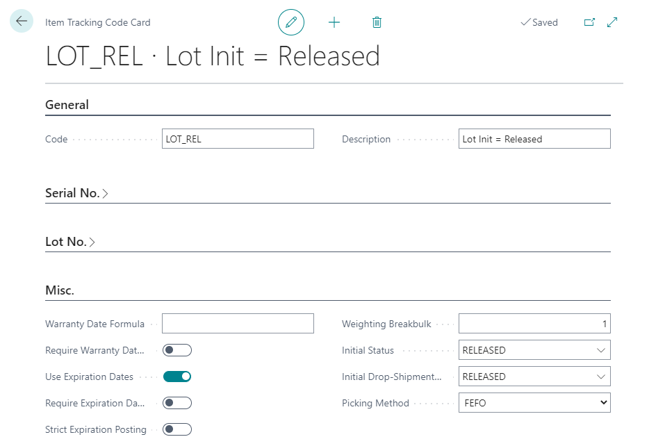Click the Strict Expiration Posting label

point(96,429)
